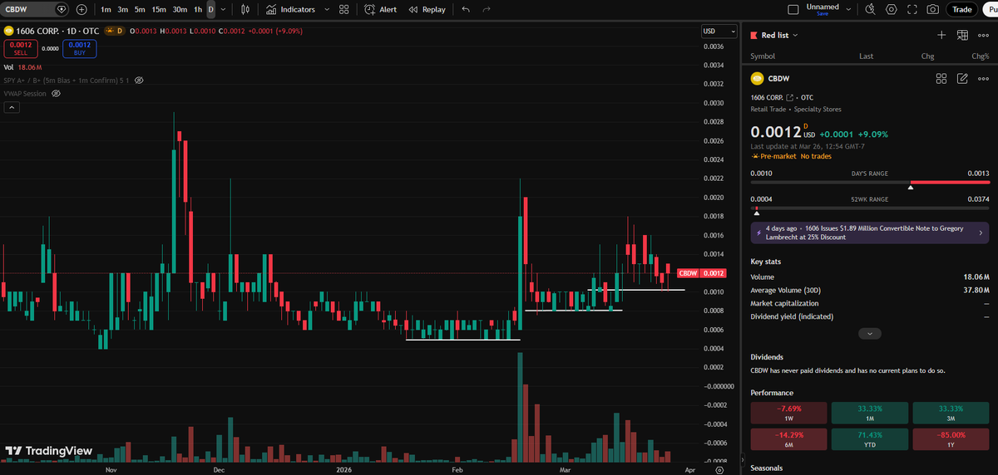The height and width of the screenshot is (475, 998).
Task: Click the Seasonals section heading
Action: (766, 468)
